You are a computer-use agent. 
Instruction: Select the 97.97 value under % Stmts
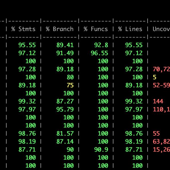(x=27, y=109)
